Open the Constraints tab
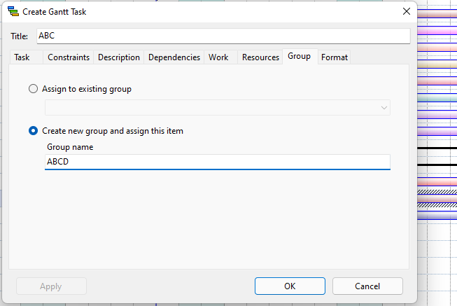Screen dimensions: 457x306 [69, 57]
